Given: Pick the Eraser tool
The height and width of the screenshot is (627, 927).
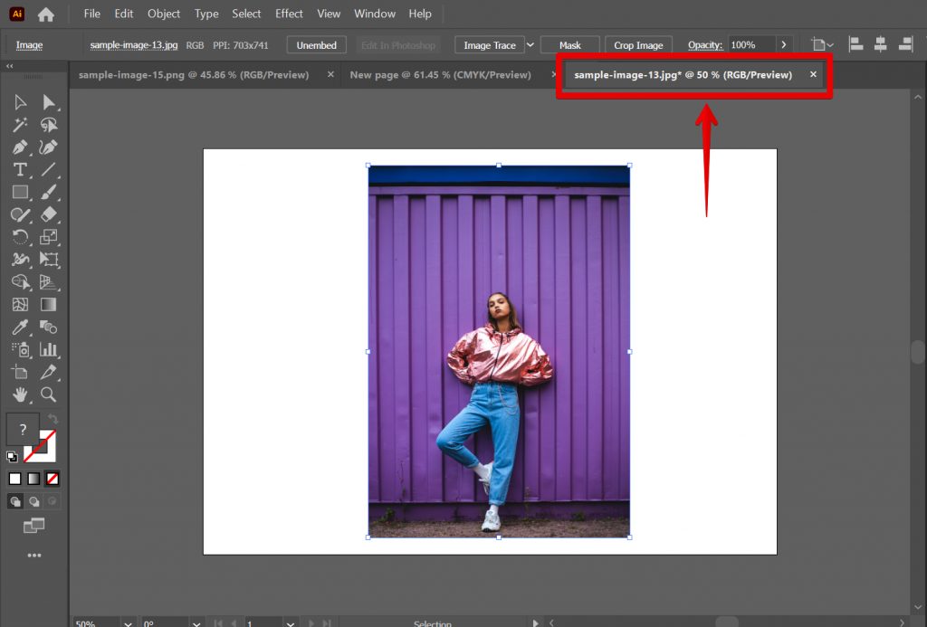Looking at the screenshot, I should click(49, 214).
